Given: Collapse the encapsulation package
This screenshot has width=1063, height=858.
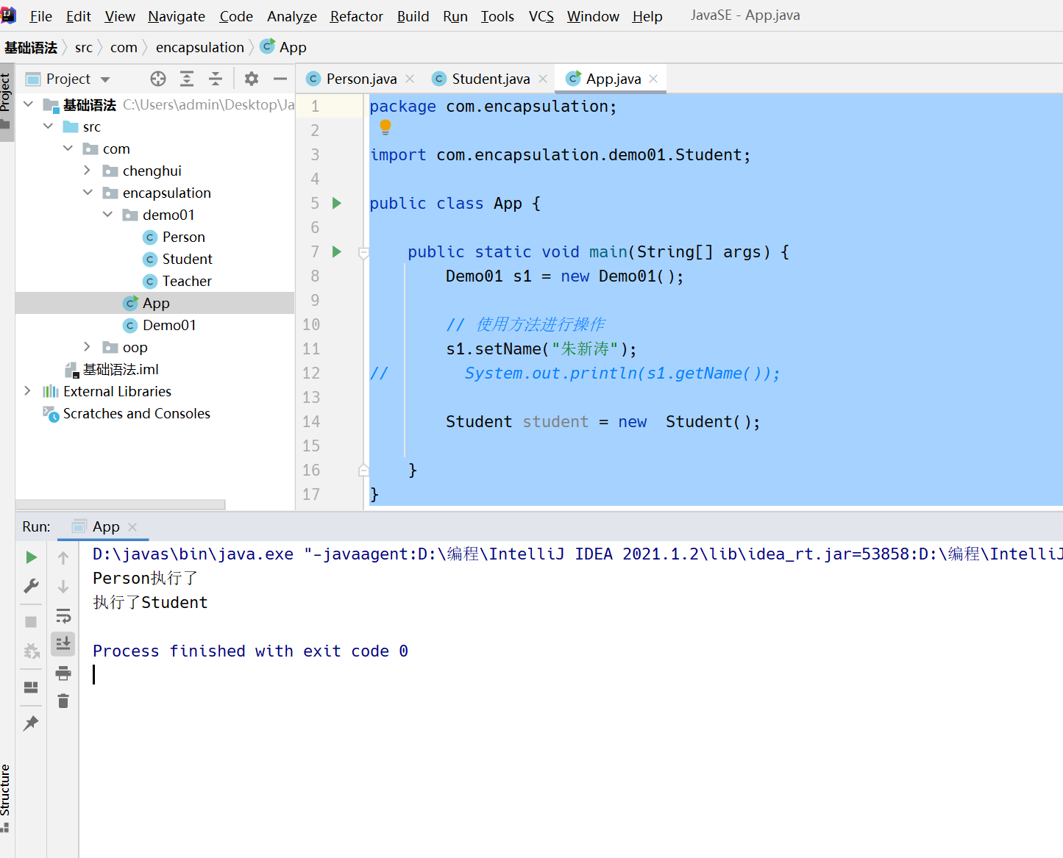Looking at the screenshot, I should click(x=88, y=193).
